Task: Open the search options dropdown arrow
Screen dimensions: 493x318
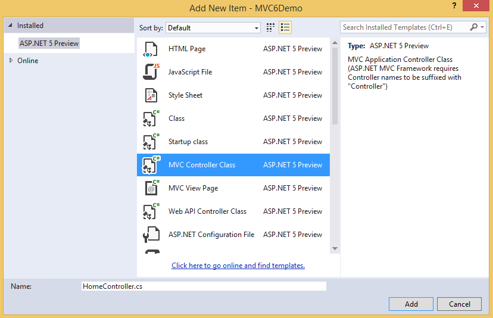Action: click(x=482, y=27)
